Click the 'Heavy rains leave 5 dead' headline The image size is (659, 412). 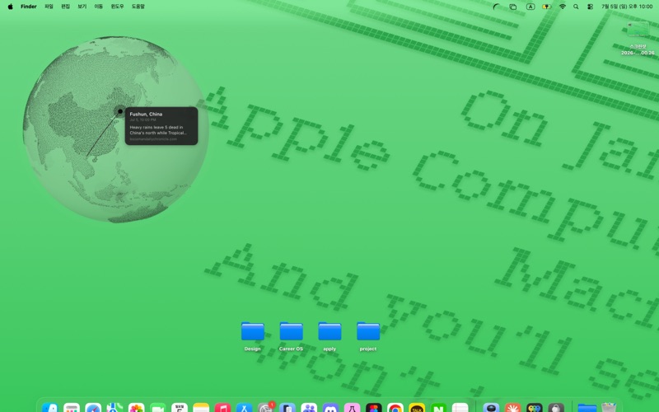point(157,130)
